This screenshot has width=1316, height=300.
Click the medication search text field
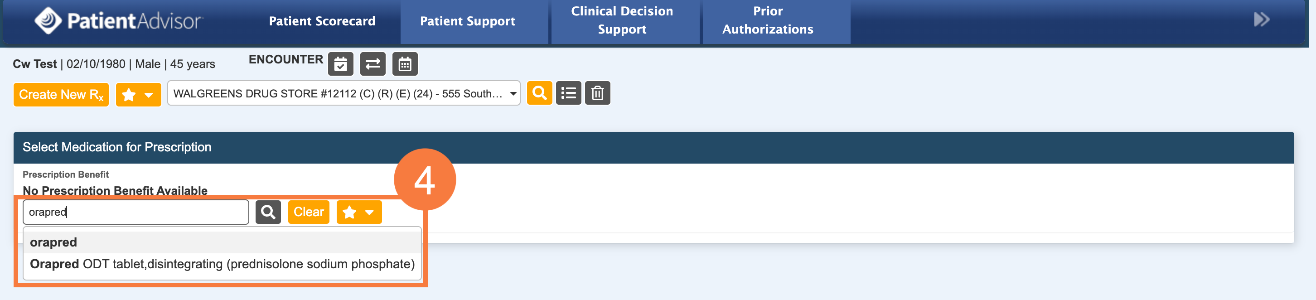tap(135, 212)
